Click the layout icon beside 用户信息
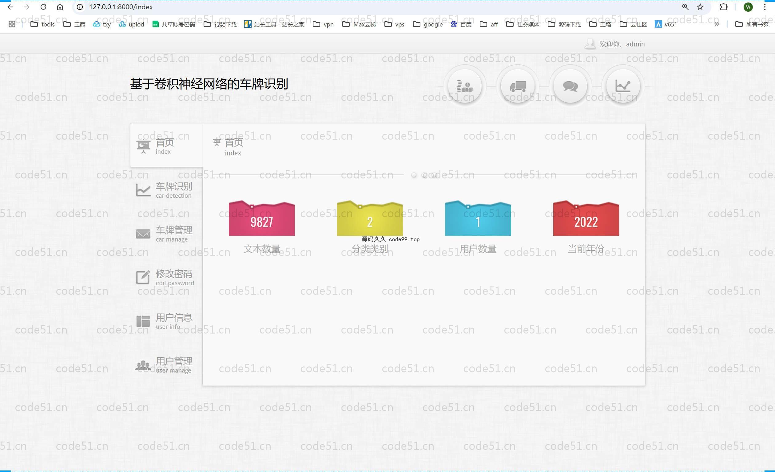This screenshot has height=472, width=775. (143, 321)
